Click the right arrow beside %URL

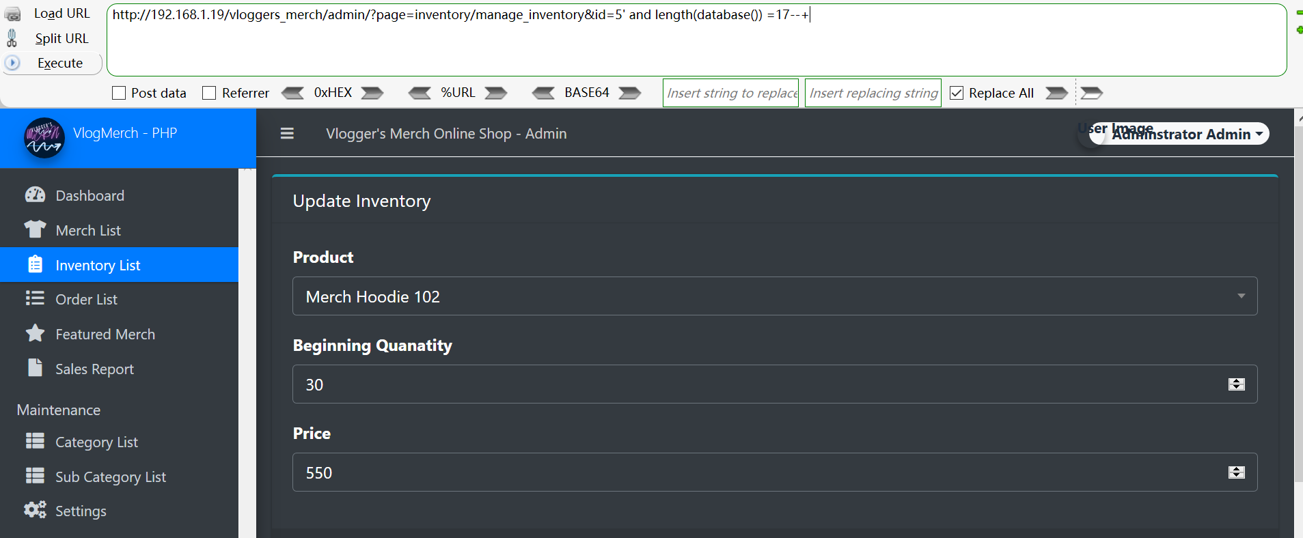pyautogui.click(x=496, y=93)
